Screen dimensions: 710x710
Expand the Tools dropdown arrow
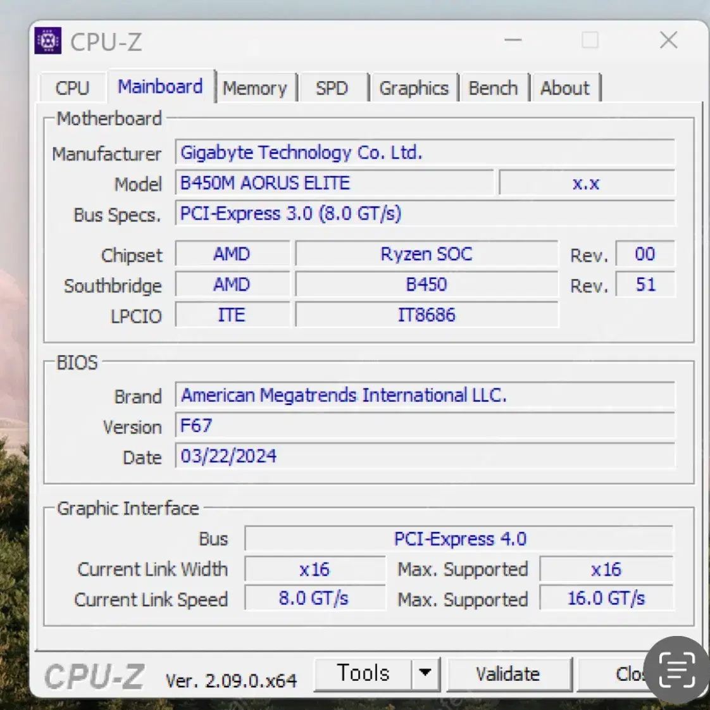[425, 673]
